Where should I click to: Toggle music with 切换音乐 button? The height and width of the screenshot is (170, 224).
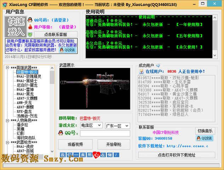205,131
